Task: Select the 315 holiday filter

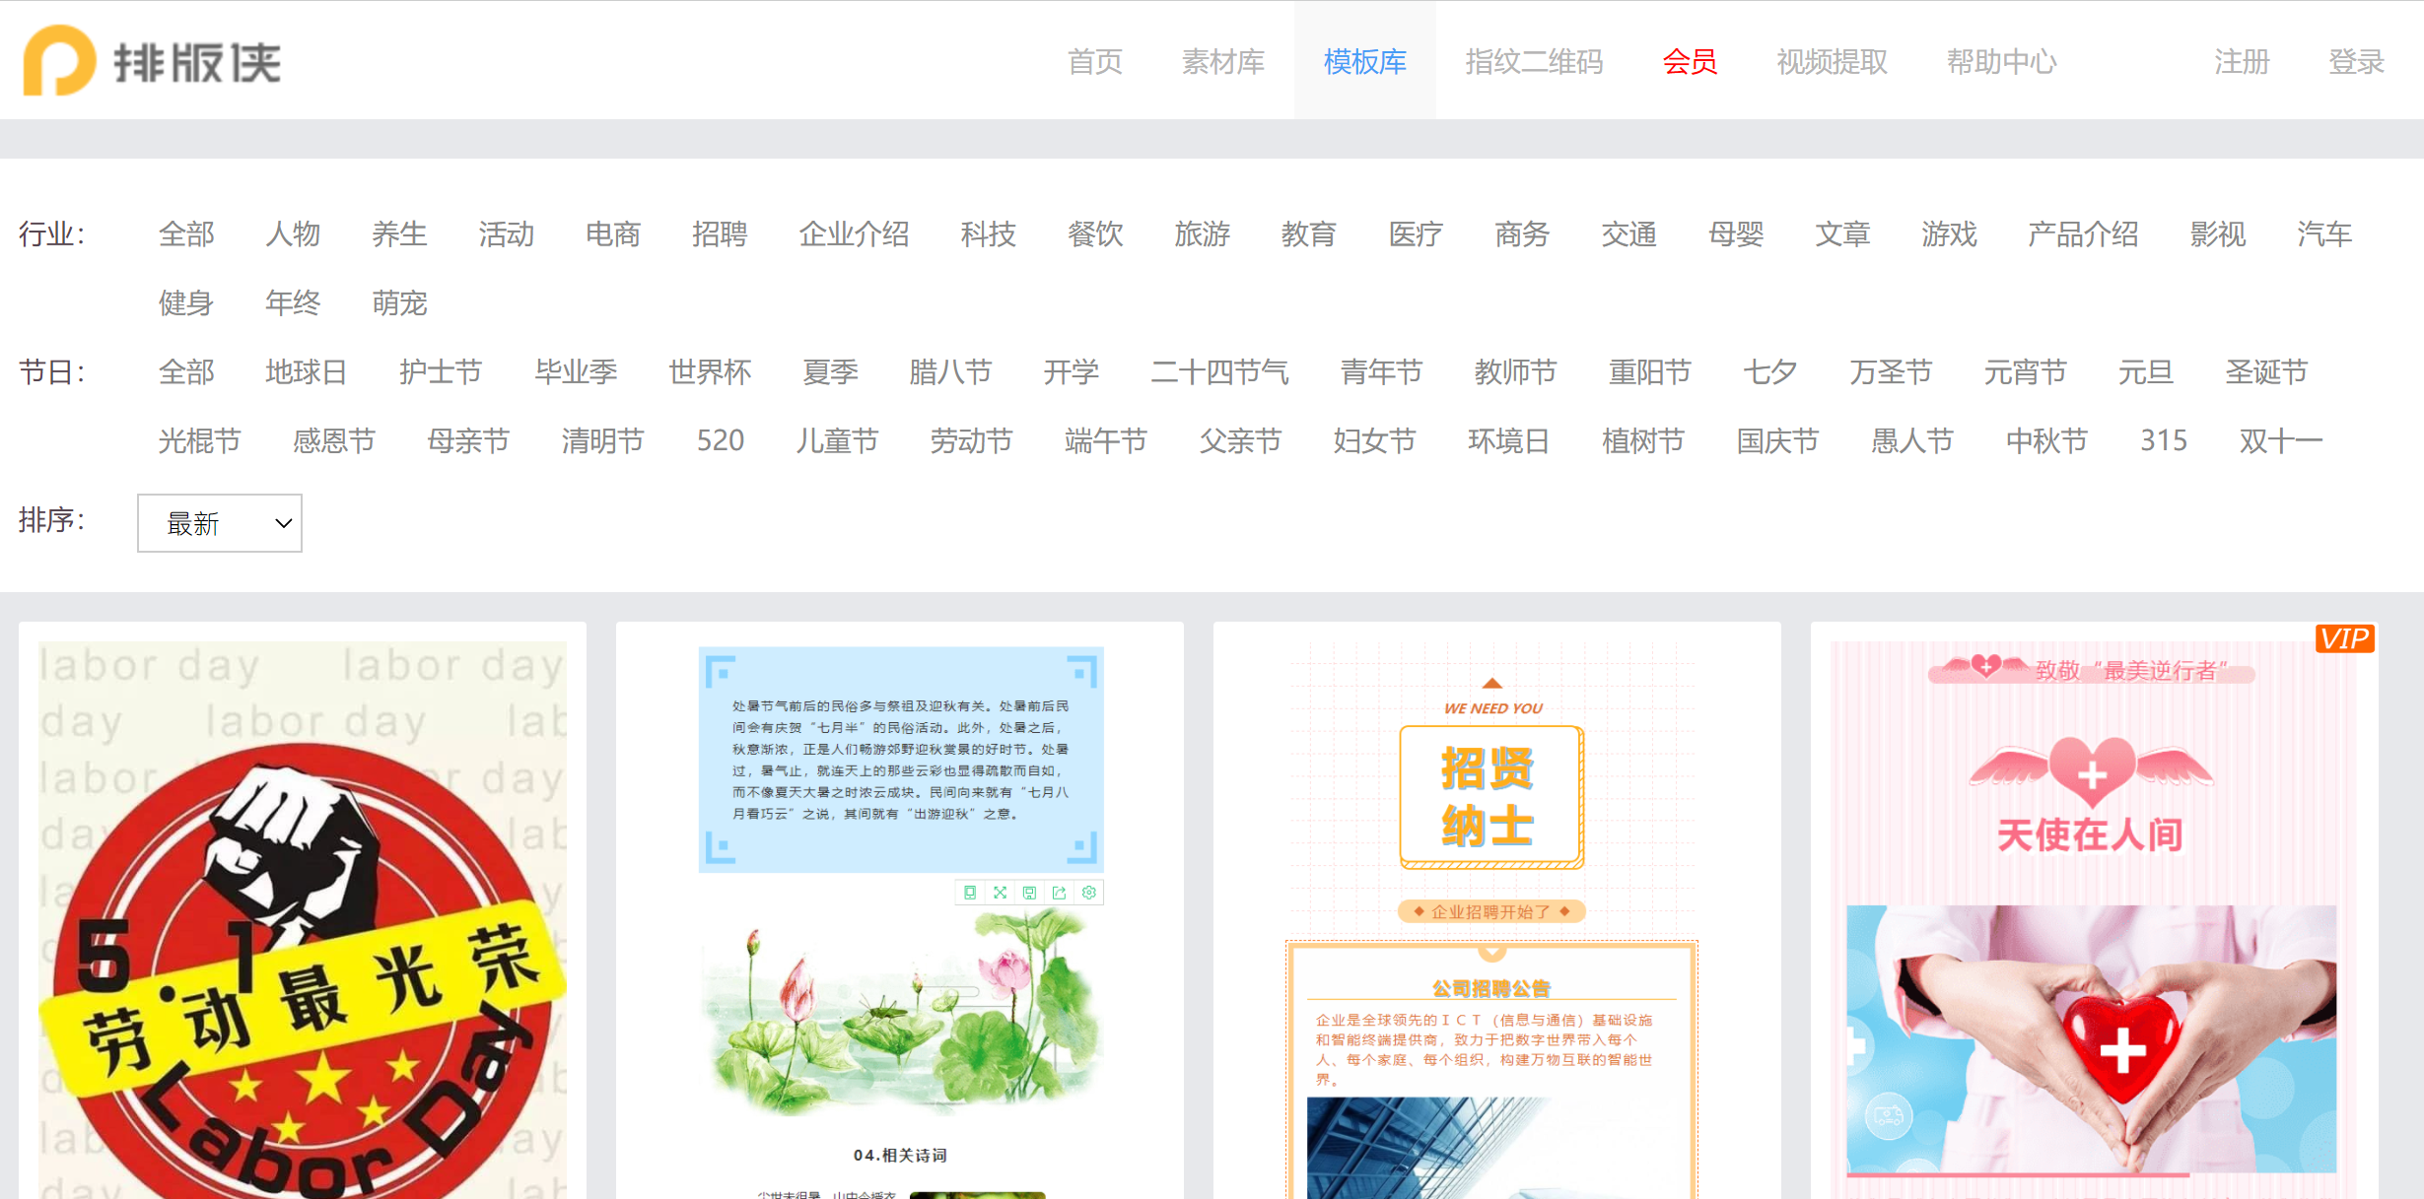Action: tap(2164, 440)
